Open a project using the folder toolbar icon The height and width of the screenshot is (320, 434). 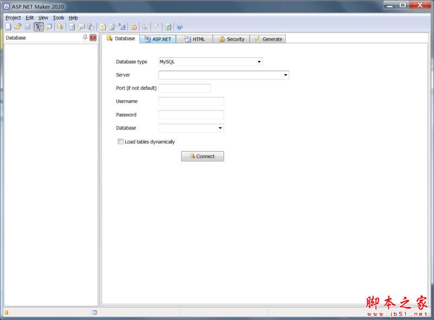point(17,26)
